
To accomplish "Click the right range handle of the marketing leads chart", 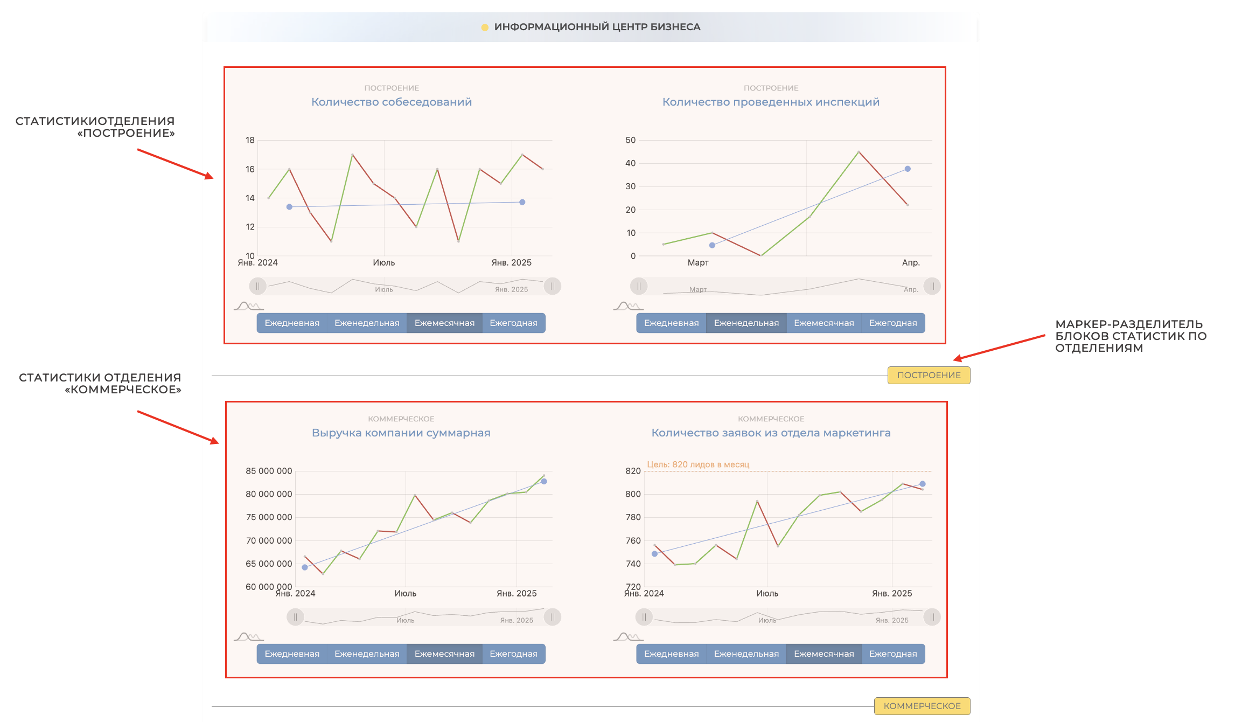I will (932, 617).
